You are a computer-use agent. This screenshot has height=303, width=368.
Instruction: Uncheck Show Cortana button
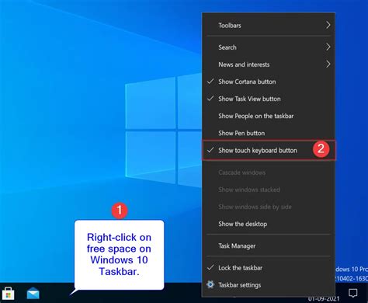click(x=269, y=82)
